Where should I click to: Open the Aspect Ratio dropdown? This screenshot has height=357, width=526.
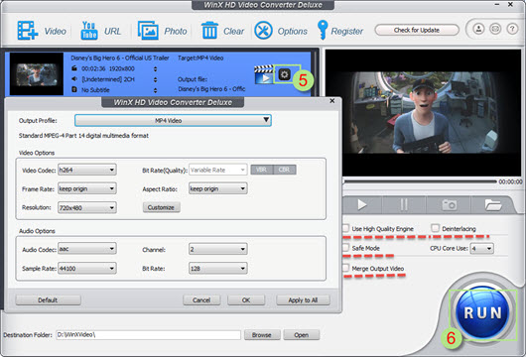pos(218,188)
